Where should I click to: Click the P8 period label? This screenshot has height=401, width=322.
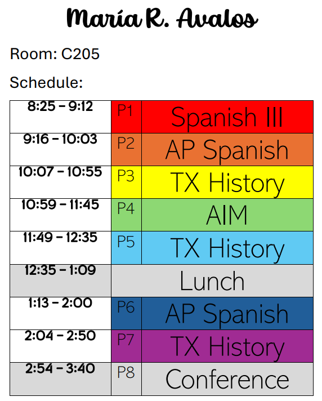point(127,379)
